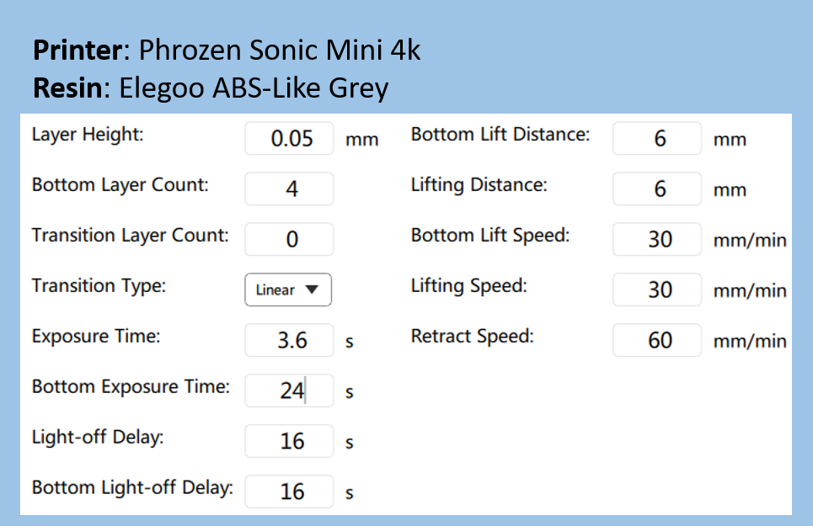Click the Bottom Lift Distance field
The image size is (813, 526).
click(657, 138)
